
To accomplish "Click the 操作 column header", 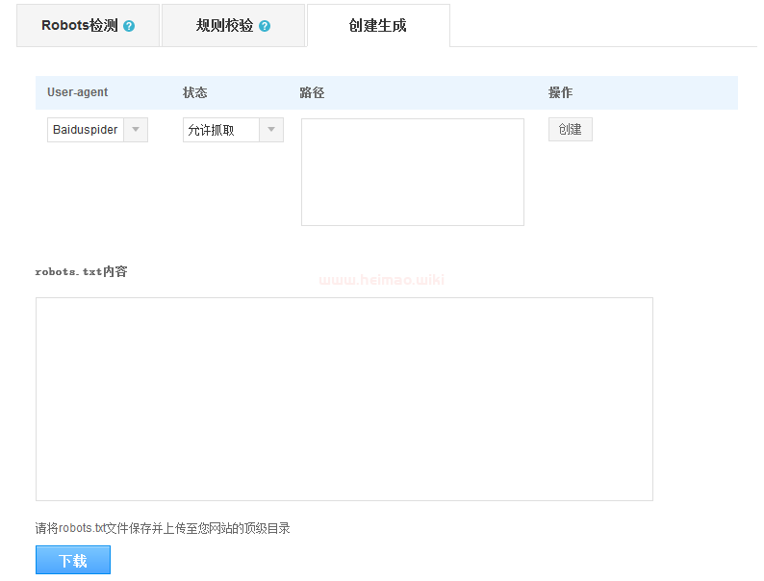I will 560,92.
